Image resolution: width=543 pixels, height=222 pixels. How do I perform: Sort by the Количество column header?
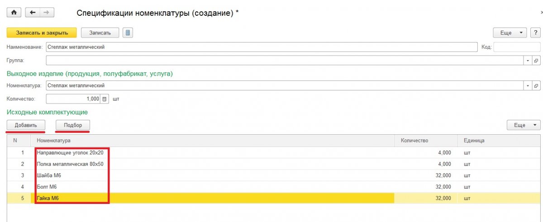point(414,141)
